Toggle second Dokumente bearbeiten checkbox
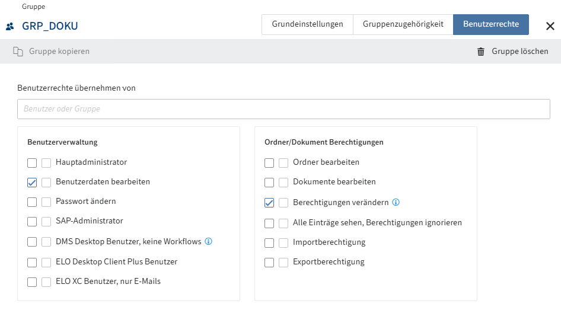 (x=283, y=183)
